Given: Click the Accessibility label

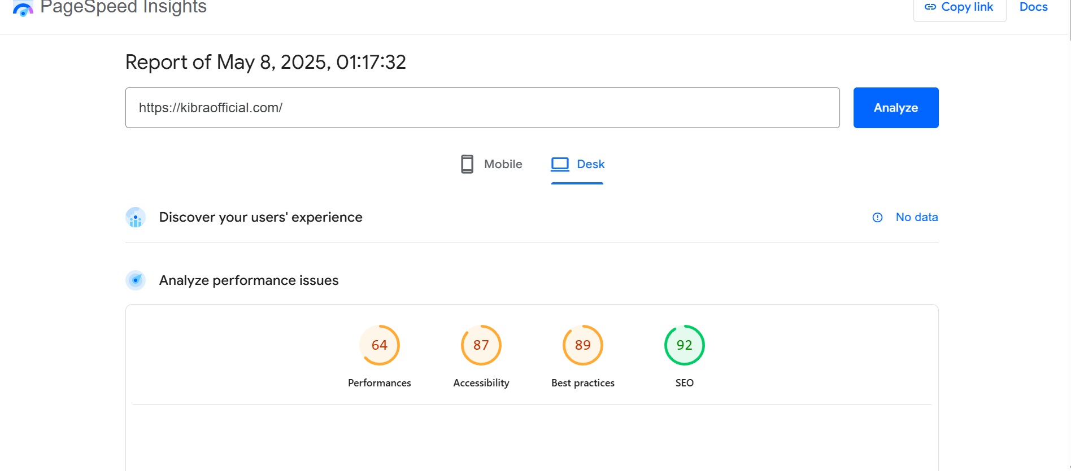Looking at the screenshot, I should click(481, 383).
